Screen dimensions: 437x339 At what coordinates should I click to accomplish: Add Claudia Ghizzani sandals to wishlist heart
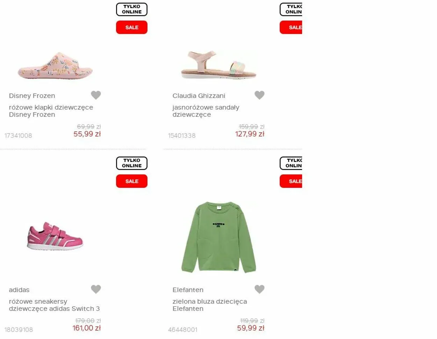click(x=259, y=95)
